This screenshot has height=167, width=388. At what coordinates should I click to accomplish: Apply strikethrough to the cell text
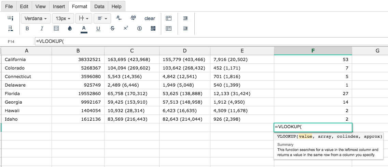112,29
